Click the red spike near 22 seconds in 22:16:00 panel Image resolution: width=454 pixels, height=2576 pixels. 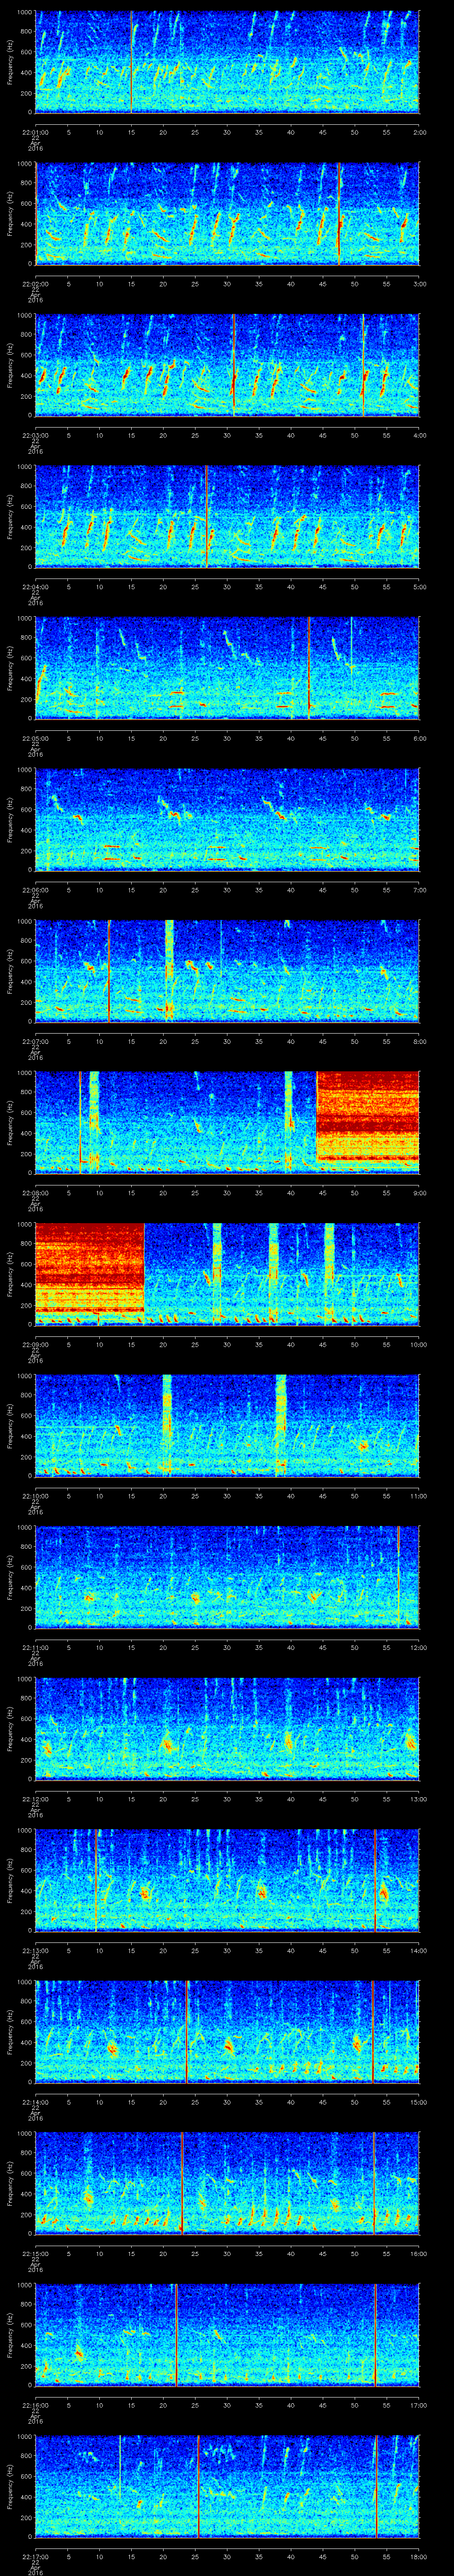(x=176, y=2334)
